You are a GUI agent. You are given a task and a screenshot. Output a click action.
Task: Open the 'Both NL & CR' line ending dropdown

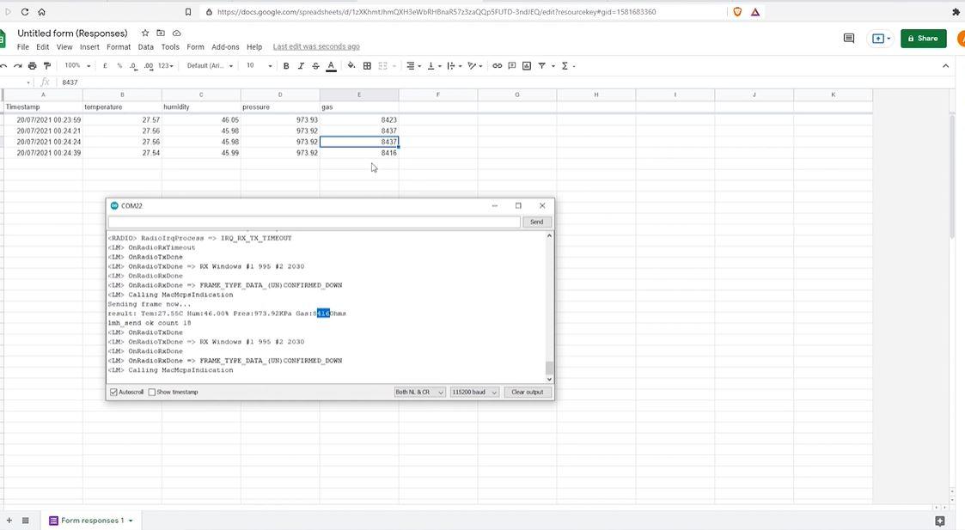point(419,392)
